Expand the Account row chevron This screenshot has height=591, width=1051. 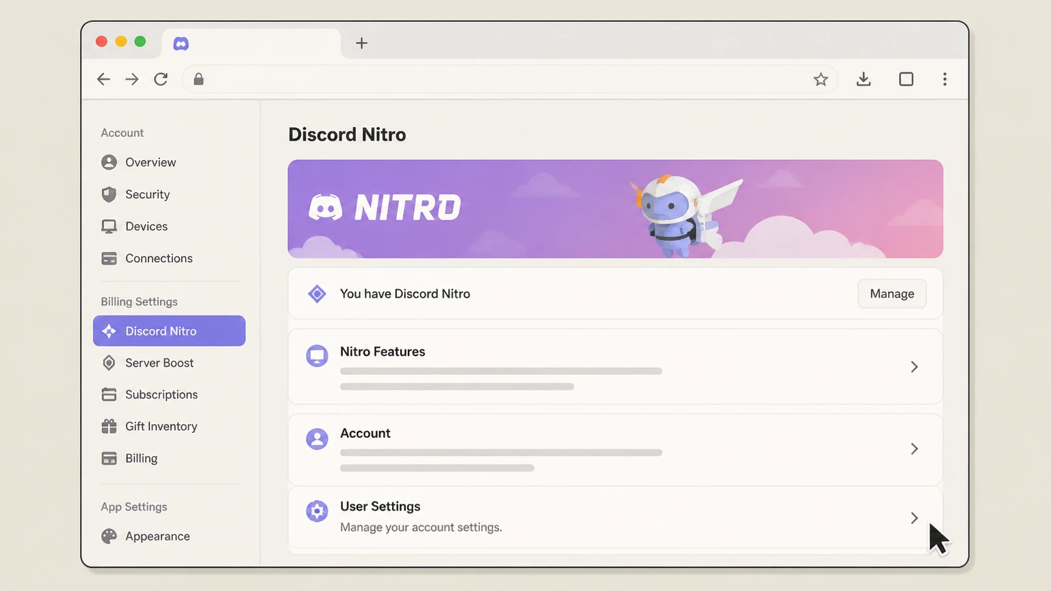click(x=914, y=449)
